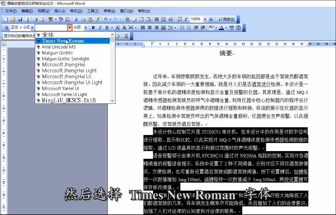Open the zoom 100% dropdown
This screenshot has height=215, width=336.
tap(205, 20)
